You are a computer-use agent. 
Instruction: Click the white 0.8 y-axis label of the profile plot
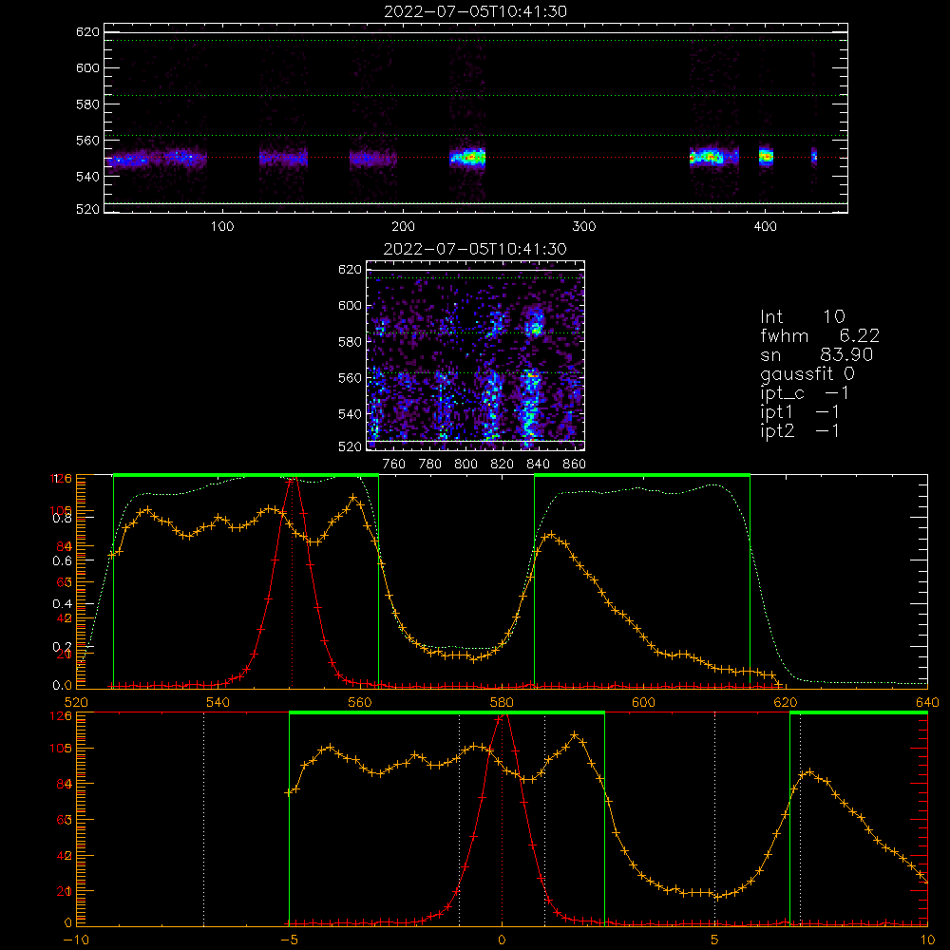pos(61,518)
